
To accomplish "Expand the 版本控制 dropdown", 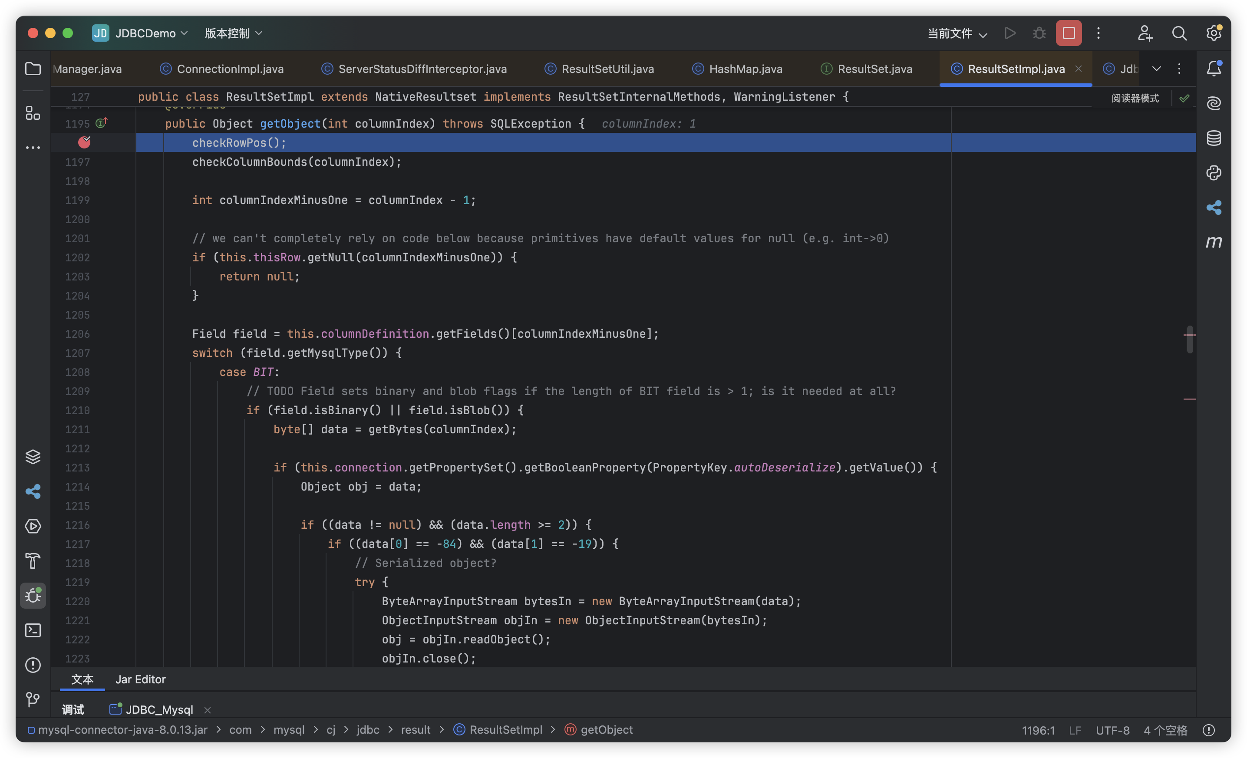I will [x=233, y=33].
